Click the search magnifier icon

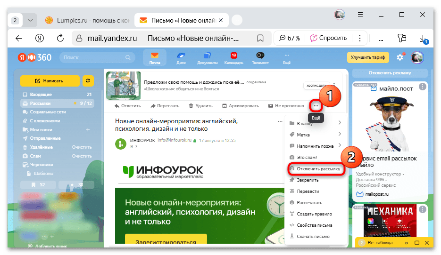(128, 57)
